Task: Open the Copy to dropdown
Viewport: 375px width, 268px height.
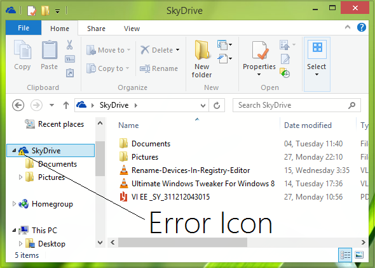Action: pos(108,68)
